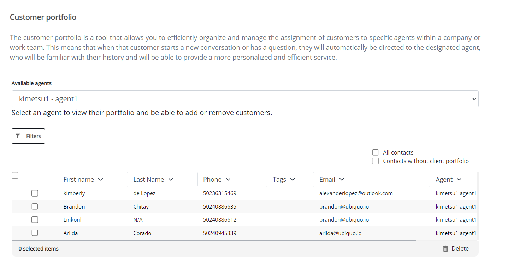The image size is (508, 265).
Task: Click the Email column chevron icon
Action: [x=342, y=179]
